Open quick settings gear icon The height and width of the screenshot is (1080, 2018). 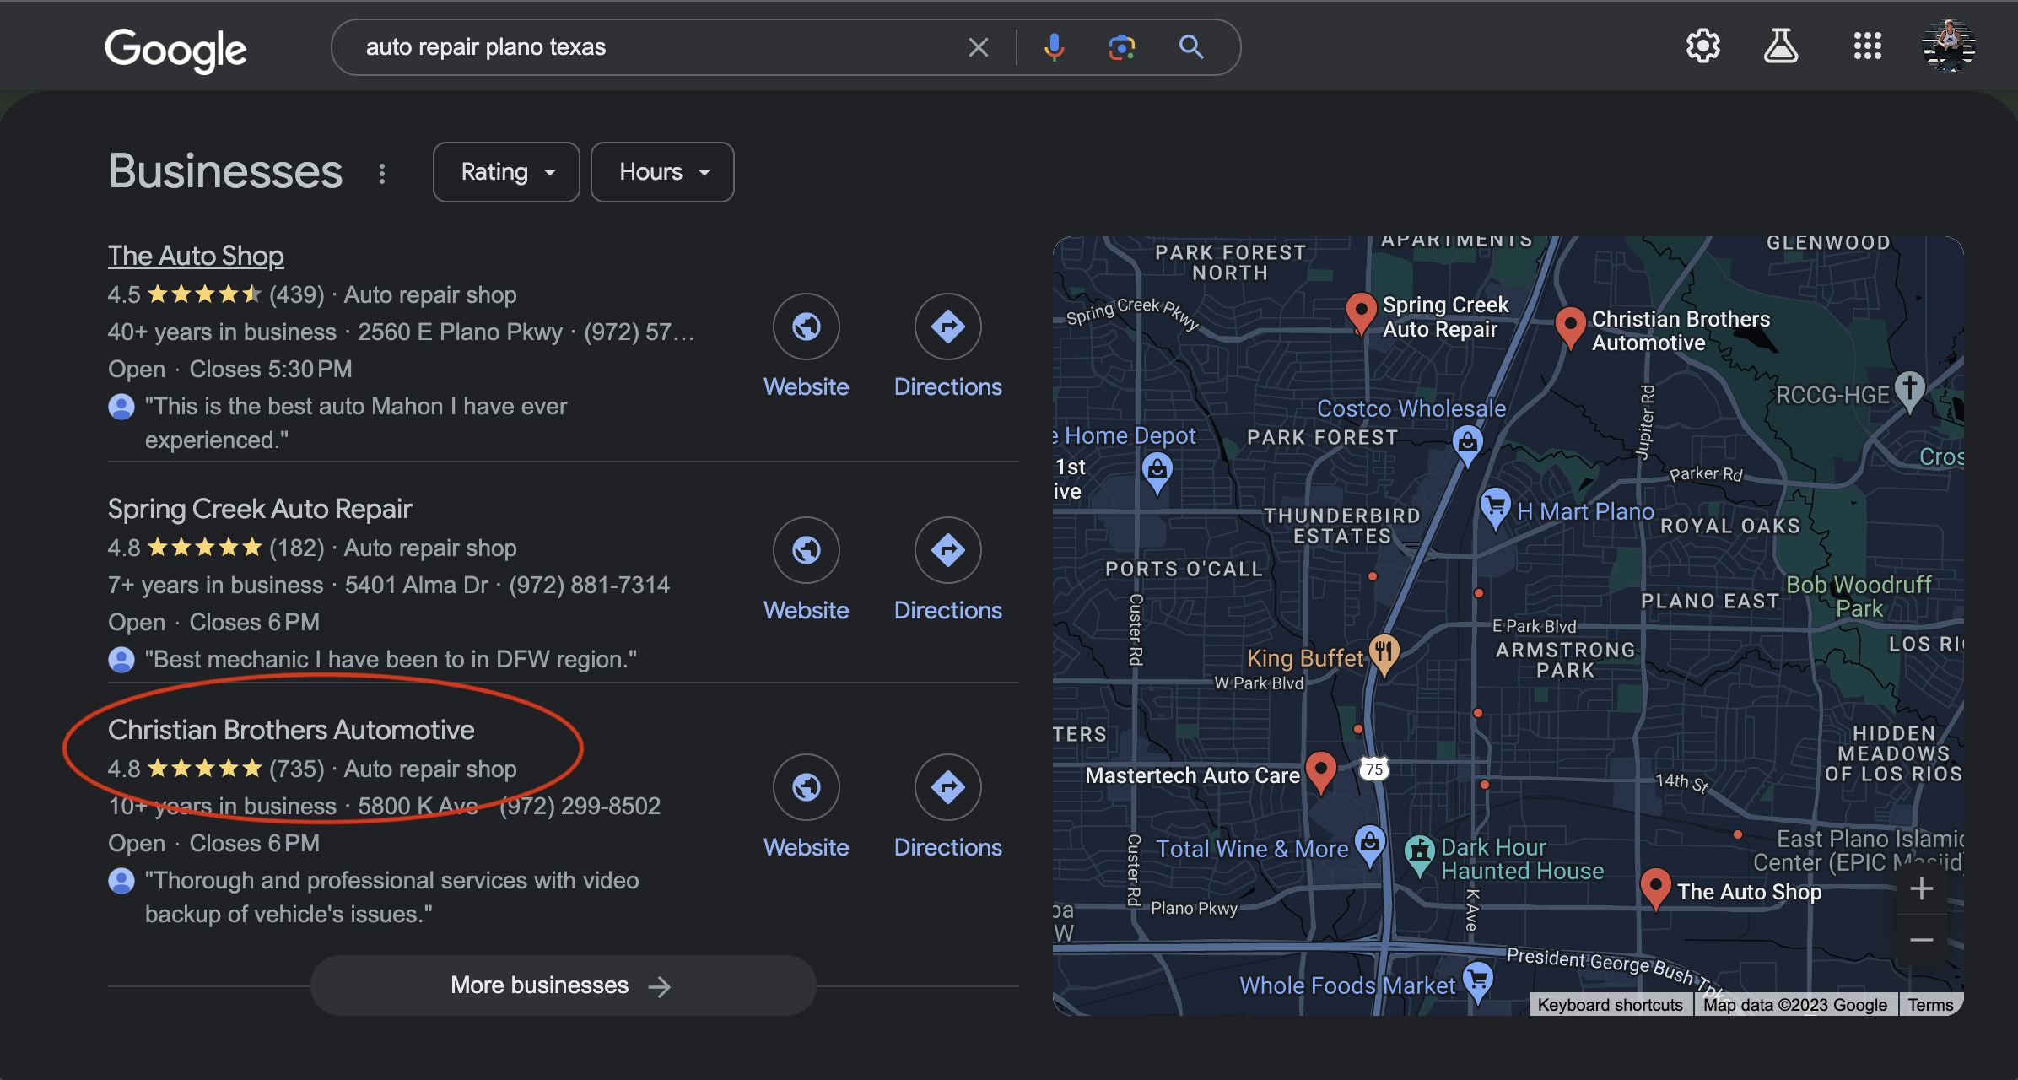click(1702, 46)
